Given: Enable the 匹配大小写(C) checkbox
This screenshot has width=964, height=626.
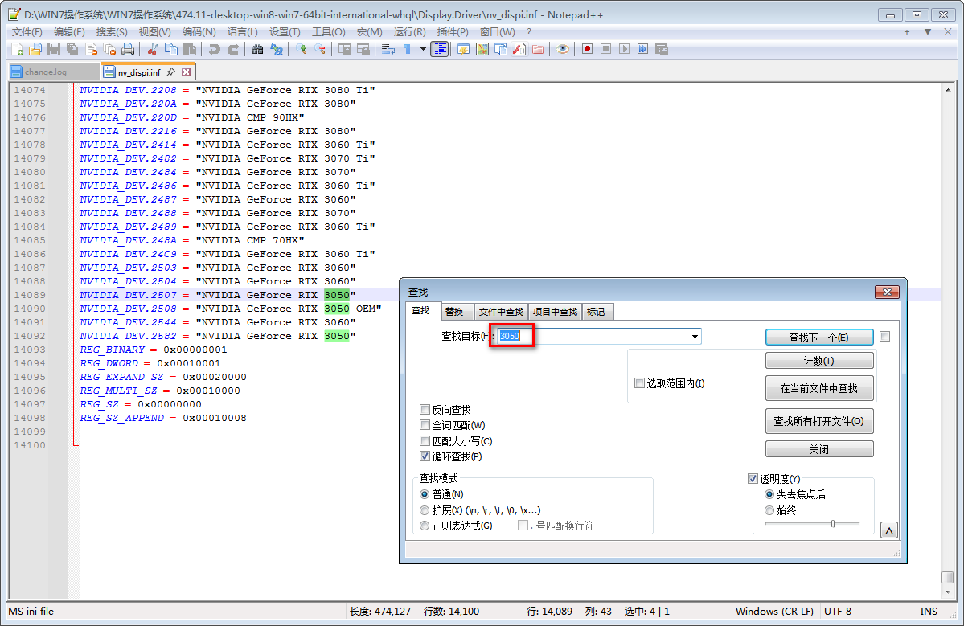Looking at the screenshot, I should [425, 440].
